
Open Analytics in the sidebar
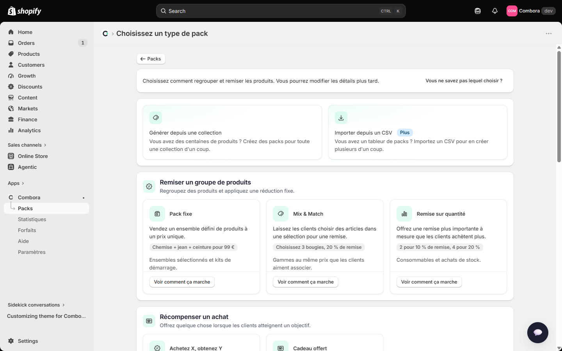46,130
